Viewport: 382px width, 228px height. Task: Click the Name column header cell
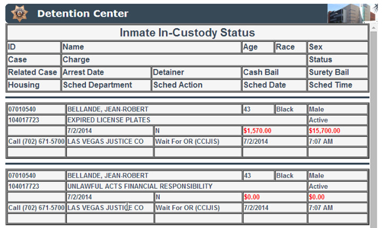pyautogui.click(x=151, y=47)
